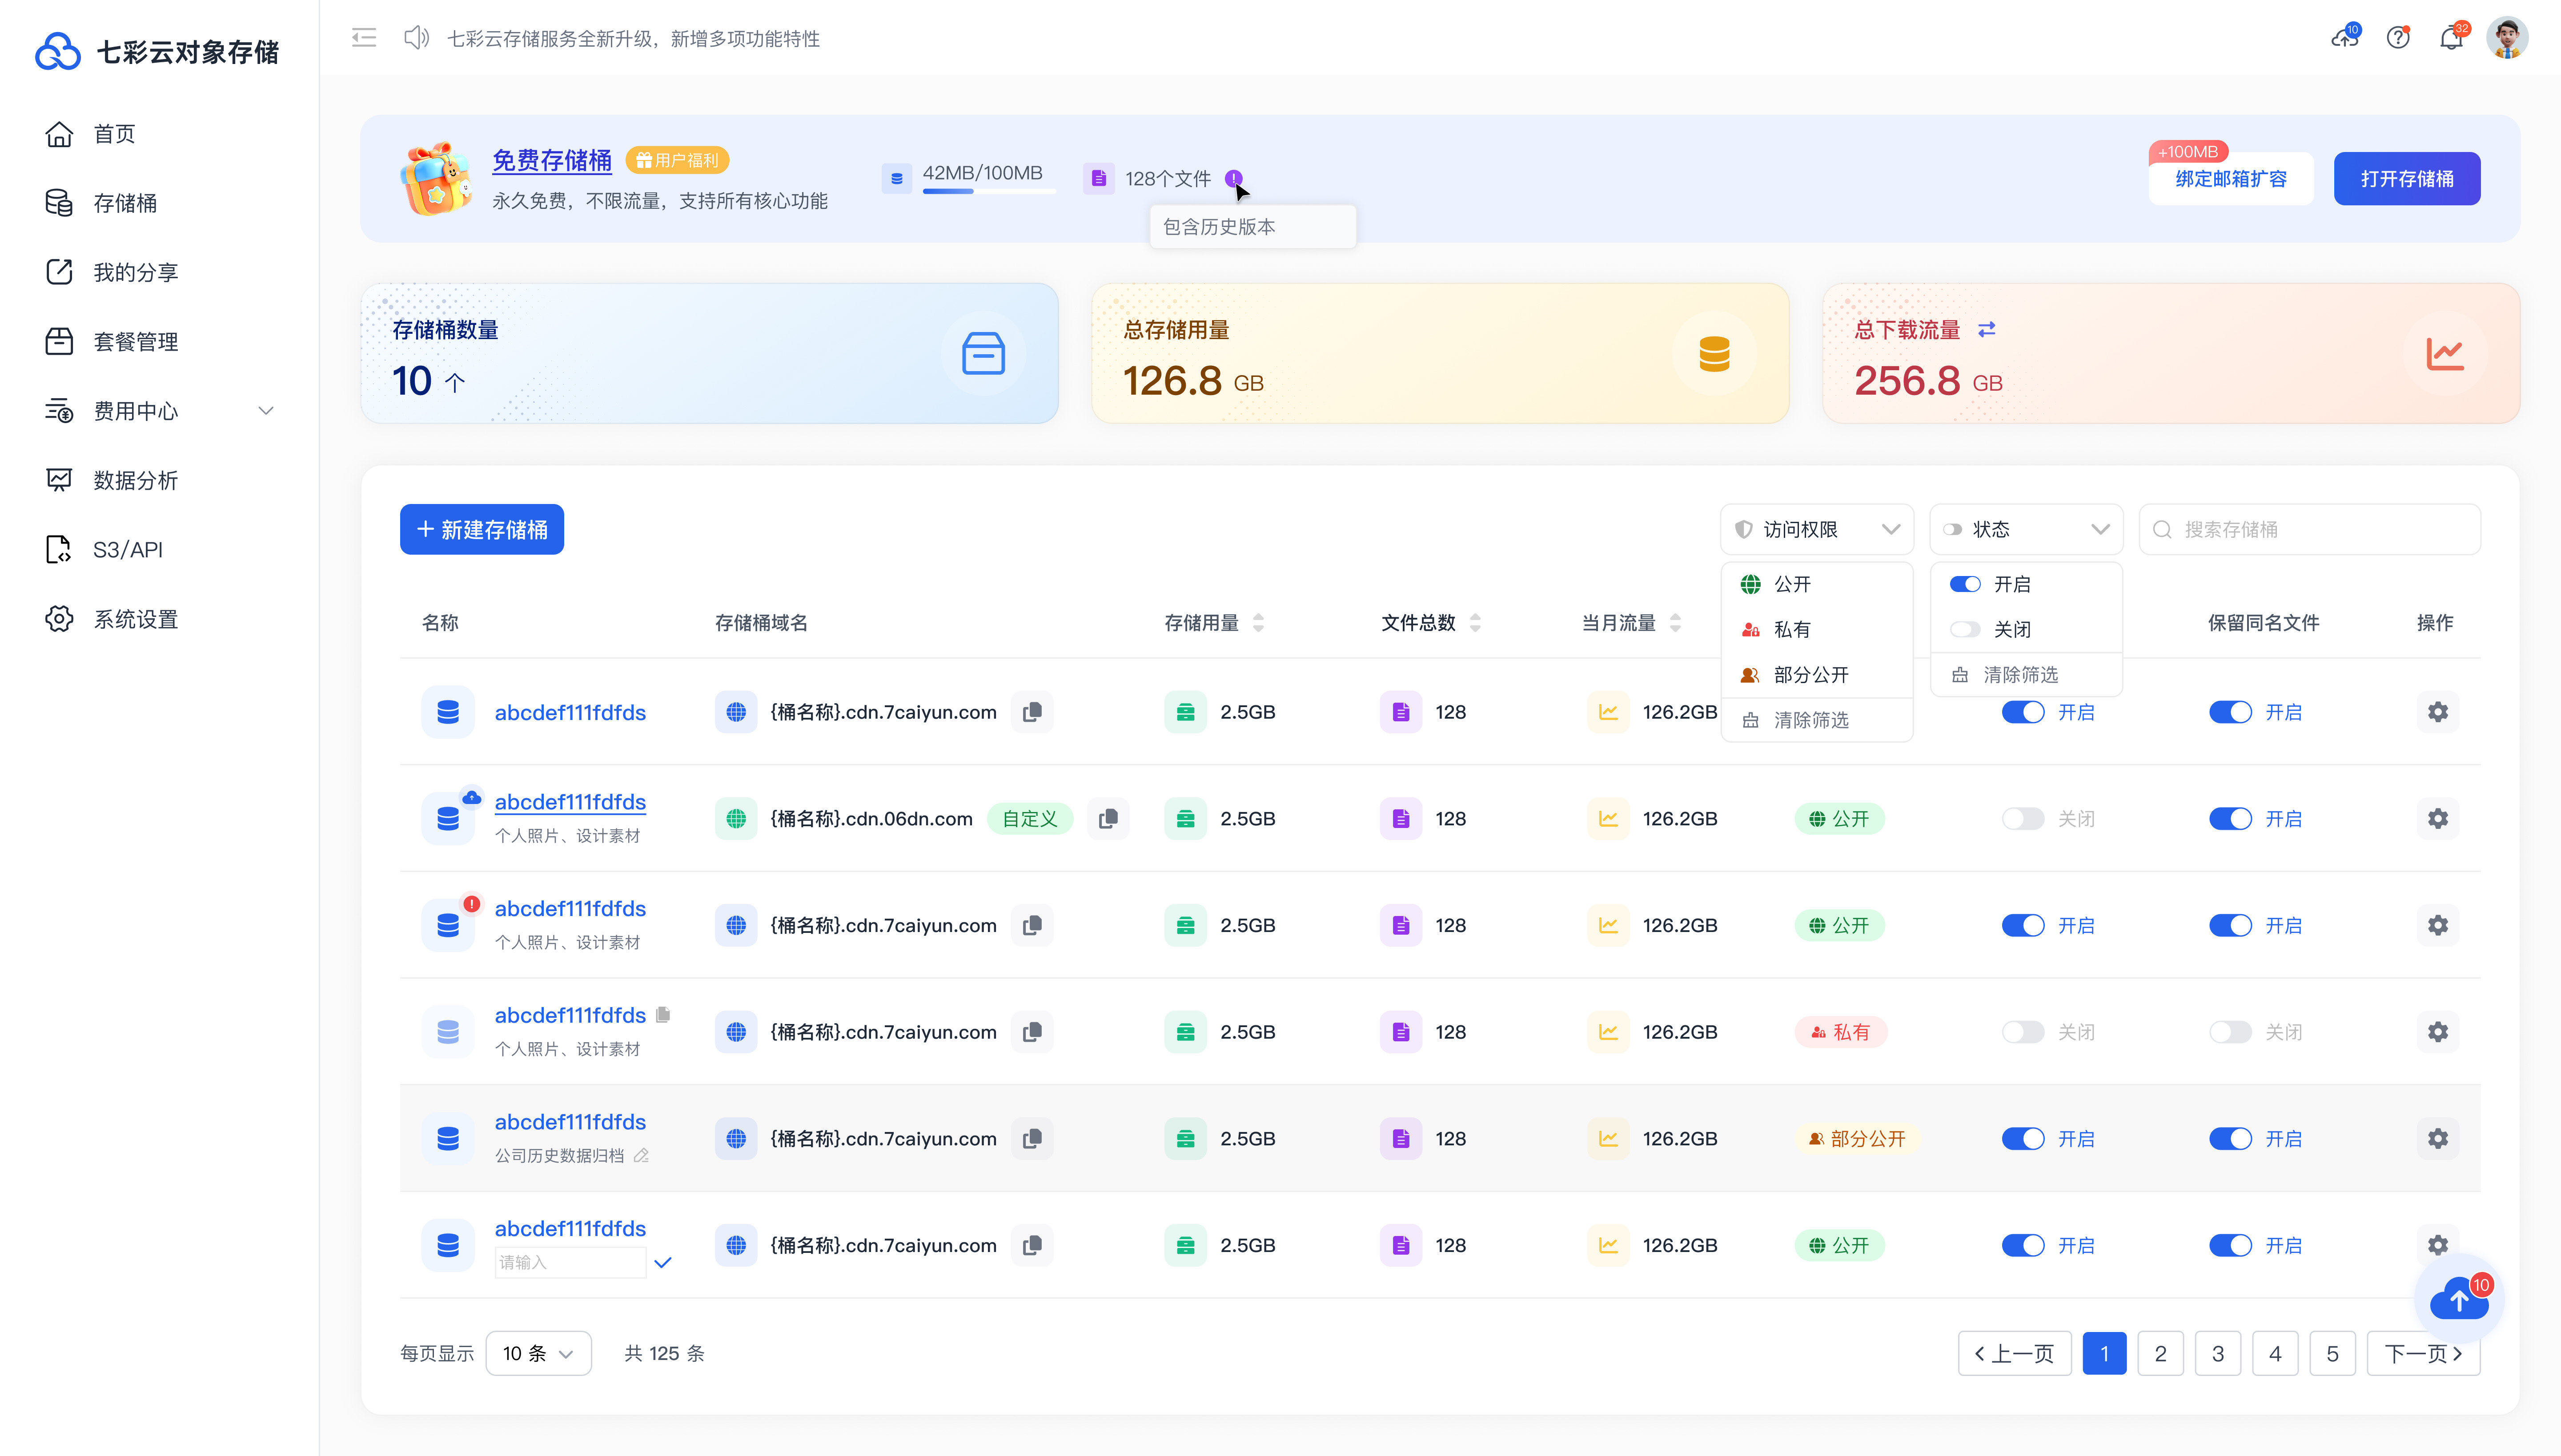The image size is (2561, 1456).
Task: Open the 10 条 page size dropdown
Action: [x=538, y=1353]
